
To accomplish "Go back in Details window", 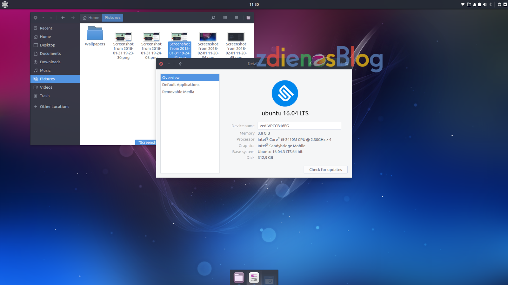I will click(181, 64).
